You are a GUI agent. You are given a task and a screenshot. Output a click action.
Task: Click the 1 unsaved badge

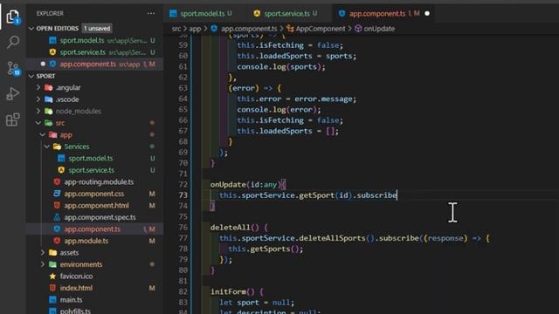[x=97, y=29]
